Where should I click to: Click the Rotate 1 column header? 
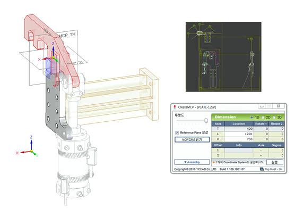click(261, 124)
